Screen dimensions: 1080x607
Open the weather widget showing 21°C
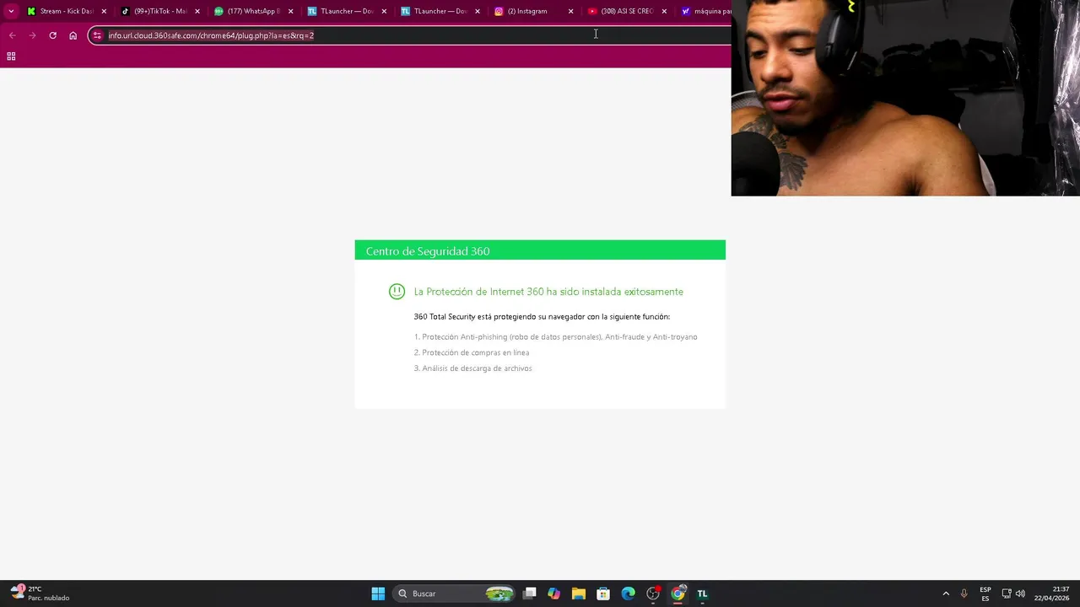point(40,594)
